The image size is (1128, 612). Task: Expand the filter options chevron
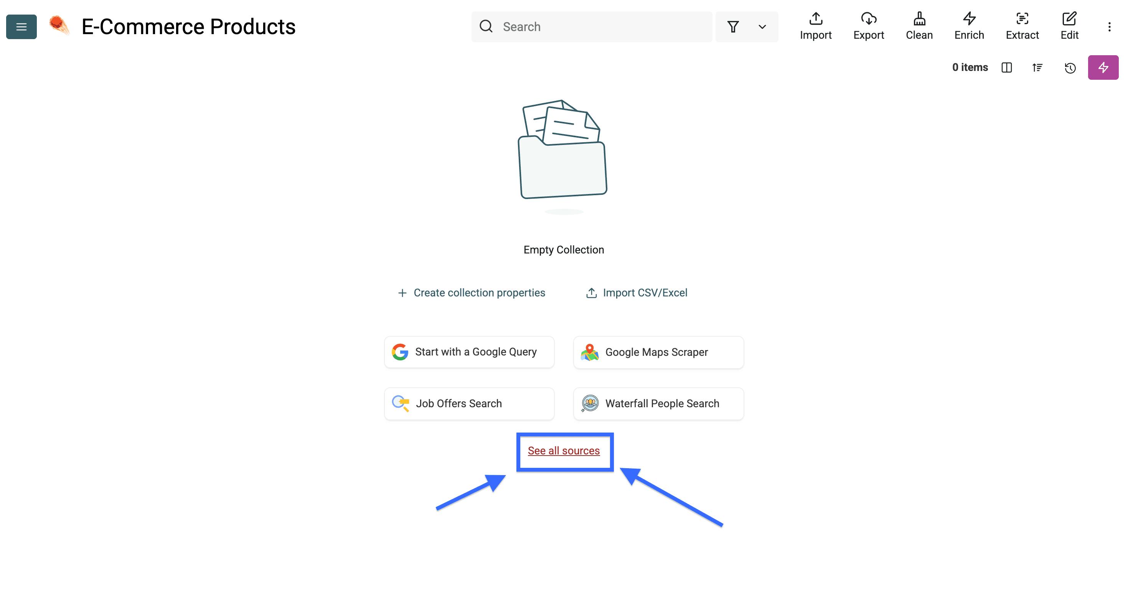[762, 27]
